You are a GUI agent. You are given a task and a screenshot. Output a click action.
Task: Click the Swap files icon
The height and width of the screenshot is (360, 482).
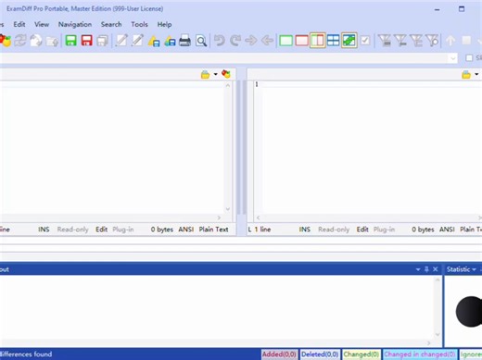[36, 41]
